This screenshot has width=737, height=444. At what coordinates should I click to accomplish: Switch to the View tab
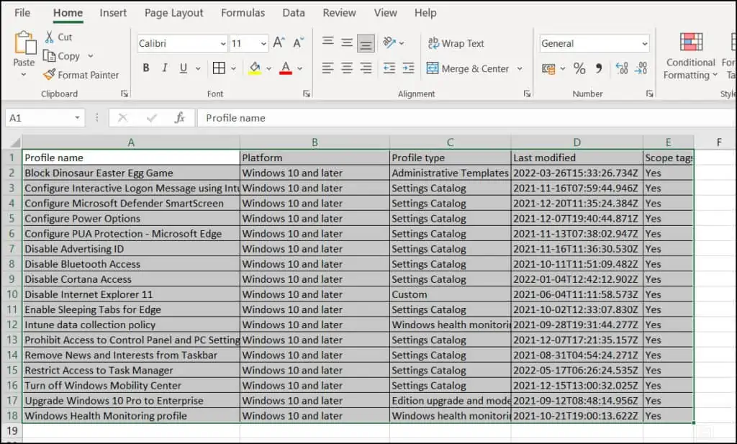386,13
